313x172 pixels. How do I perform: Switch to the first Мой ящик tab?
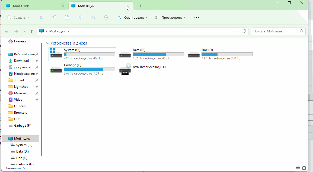(33, 6)
